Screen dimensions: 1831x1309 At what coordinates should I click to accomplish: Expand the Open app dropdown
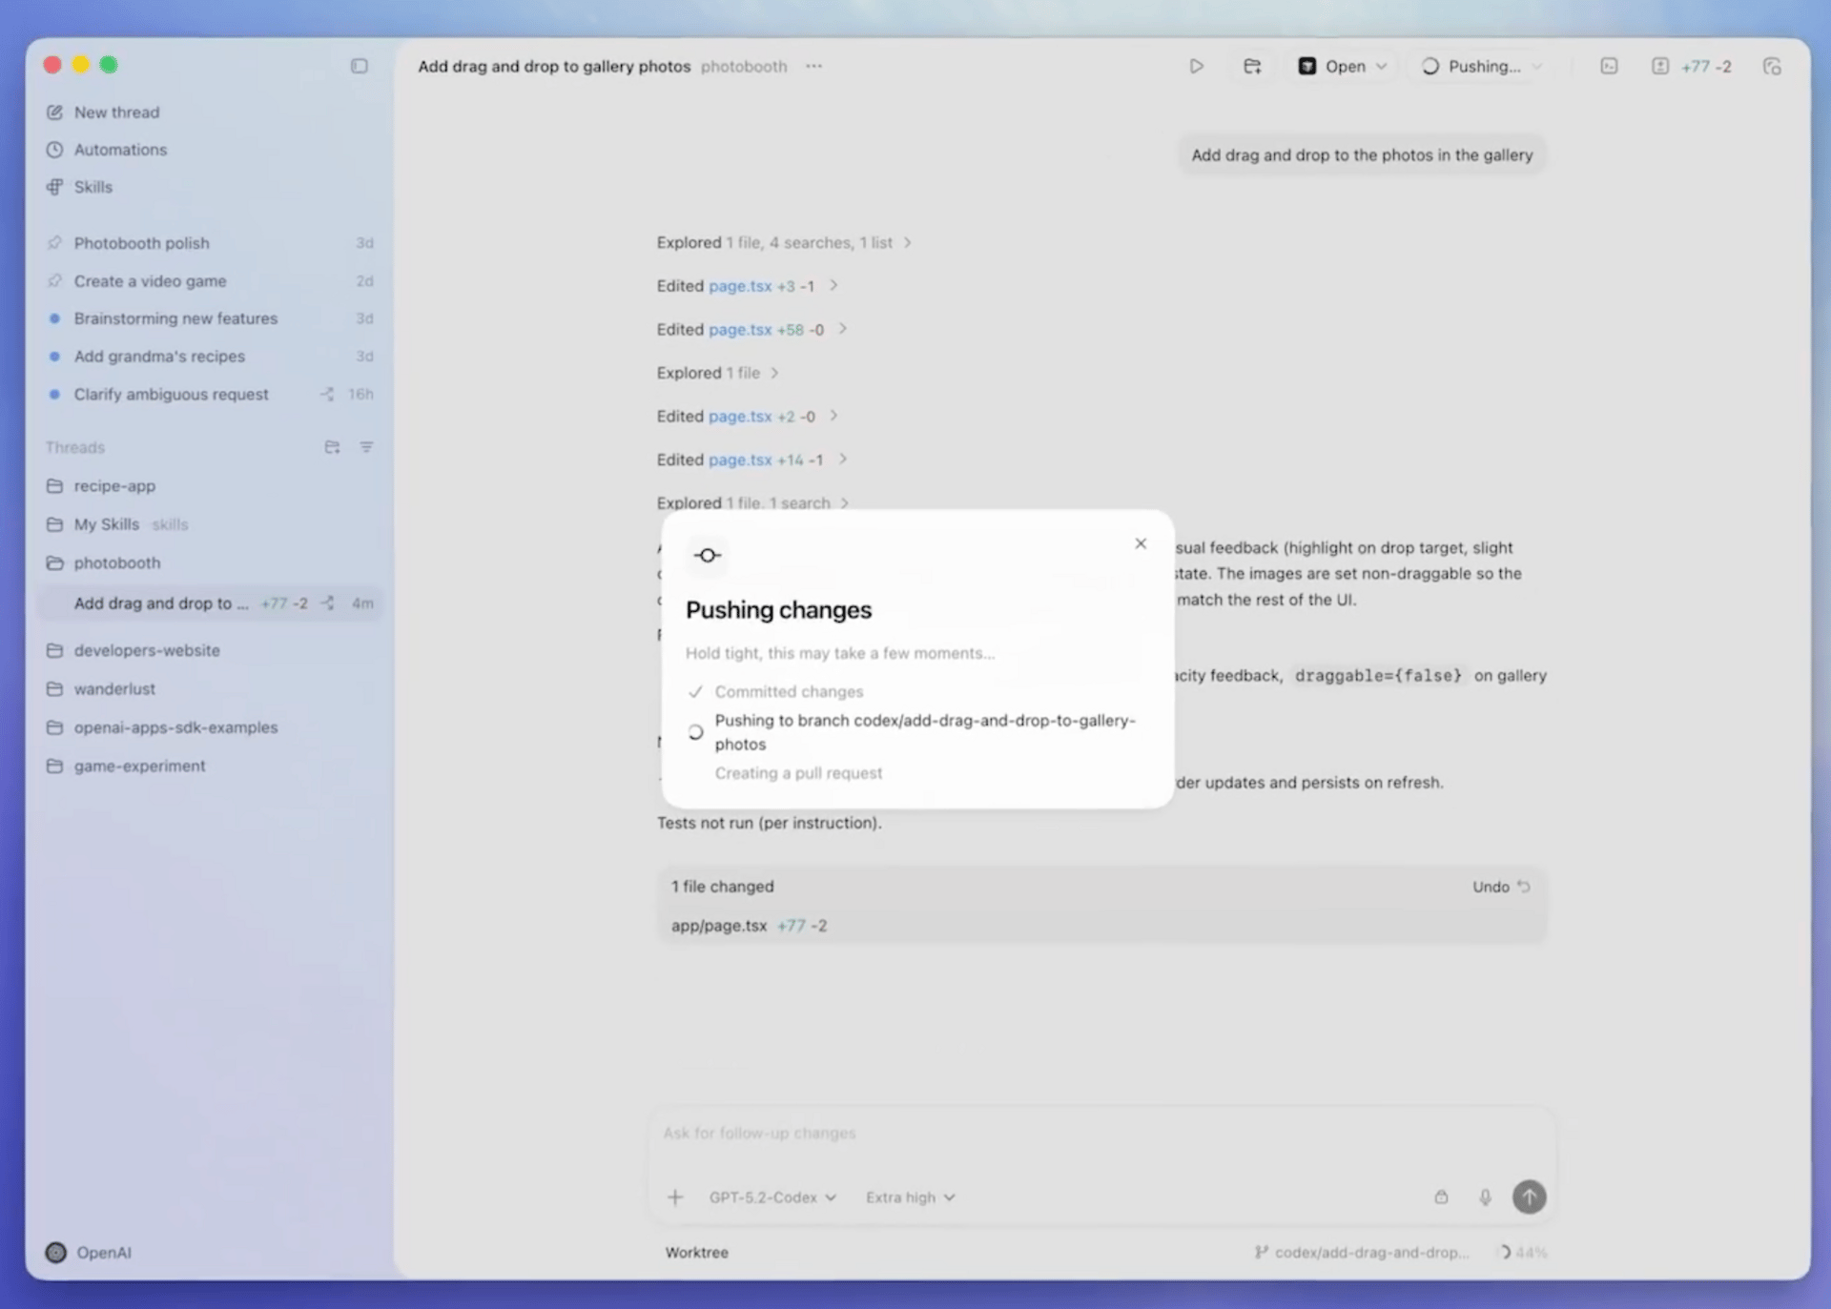(x=1381, y=66)
